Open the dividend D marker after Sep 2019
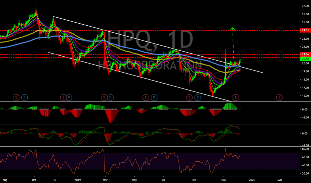The width and height of the screenshot is (311, 183). (198, 97)
